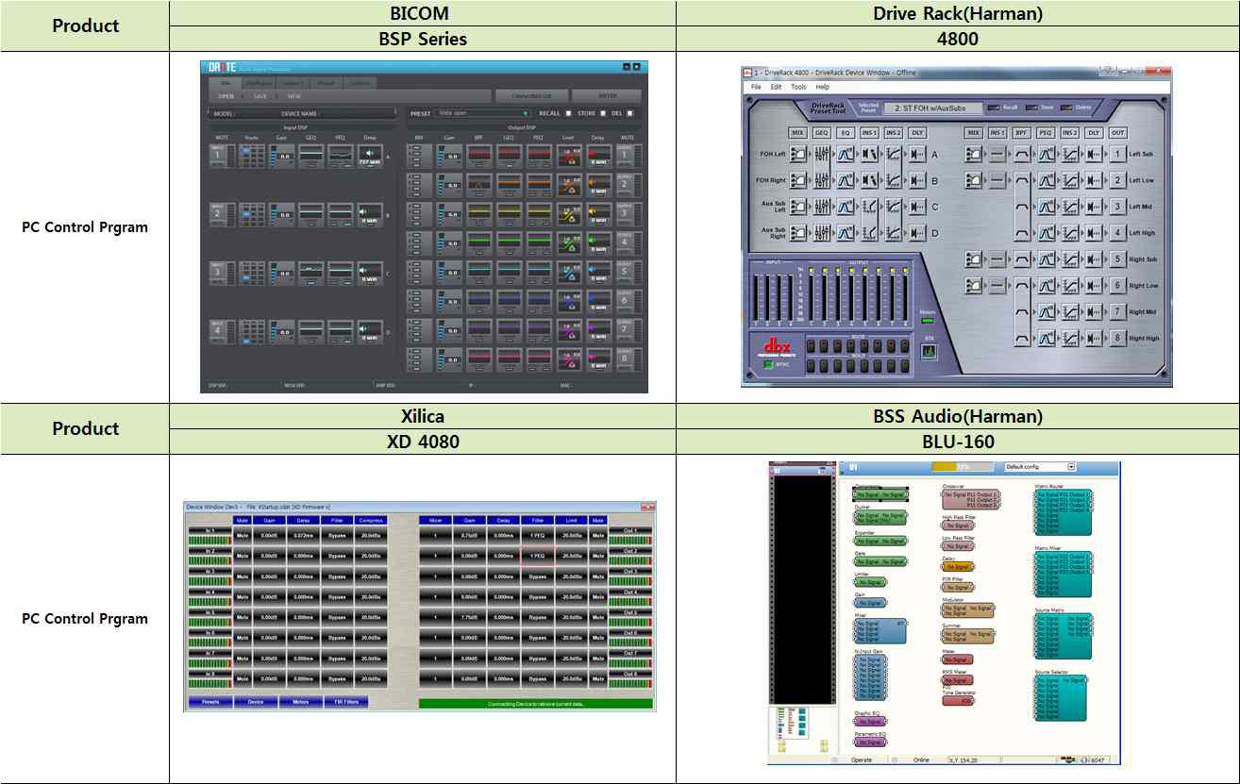
Task: Select the Tone Generator block in BSS
Action: [x=957, y=700]
